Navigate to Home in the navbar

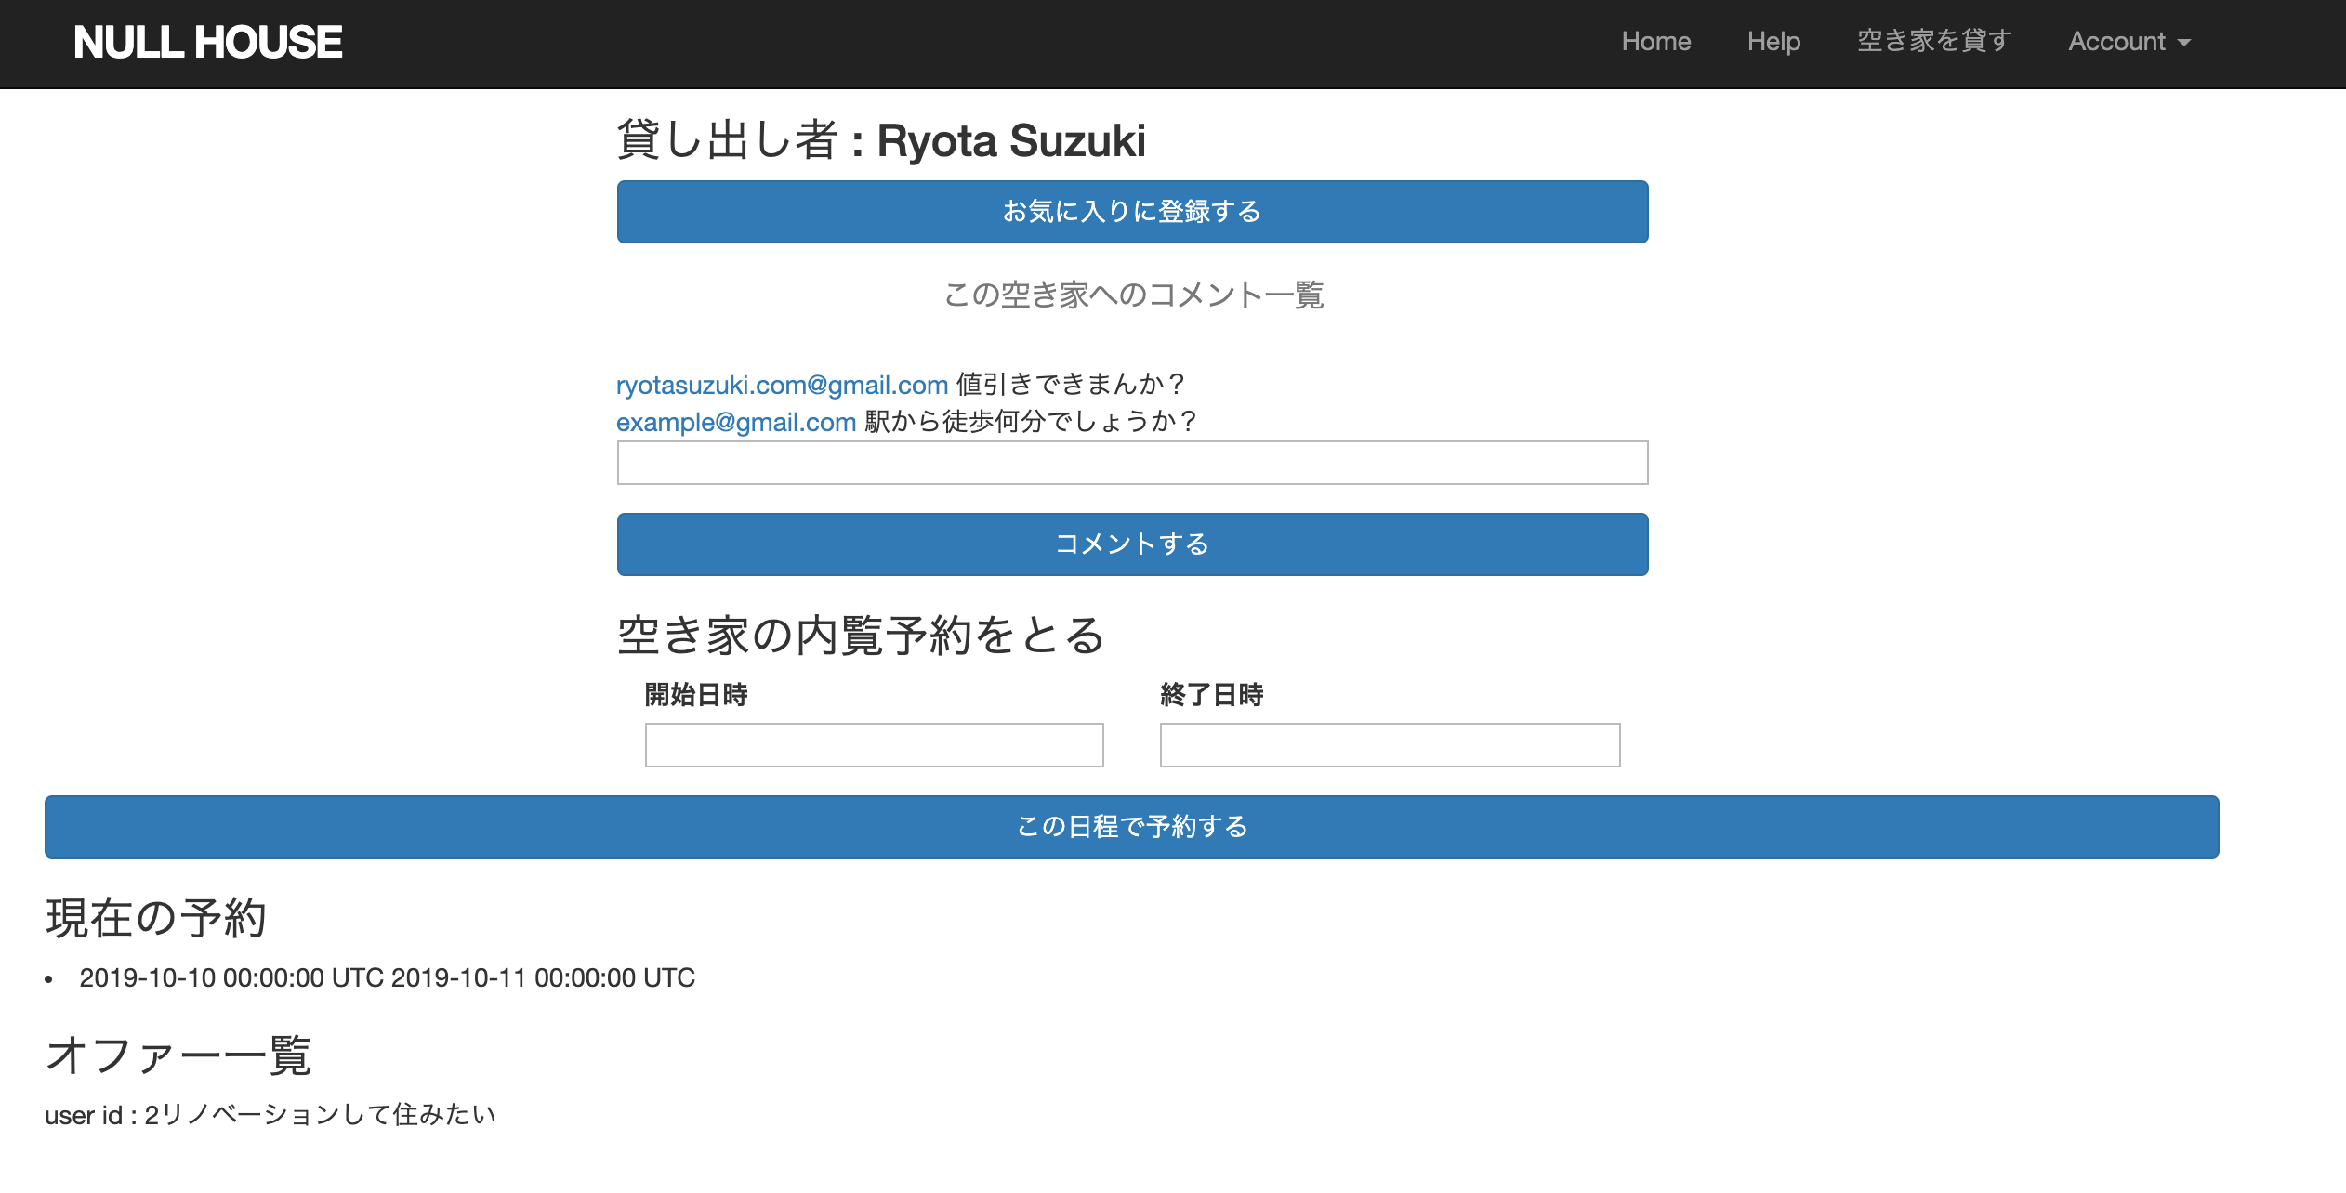[x=1656, y=41]
